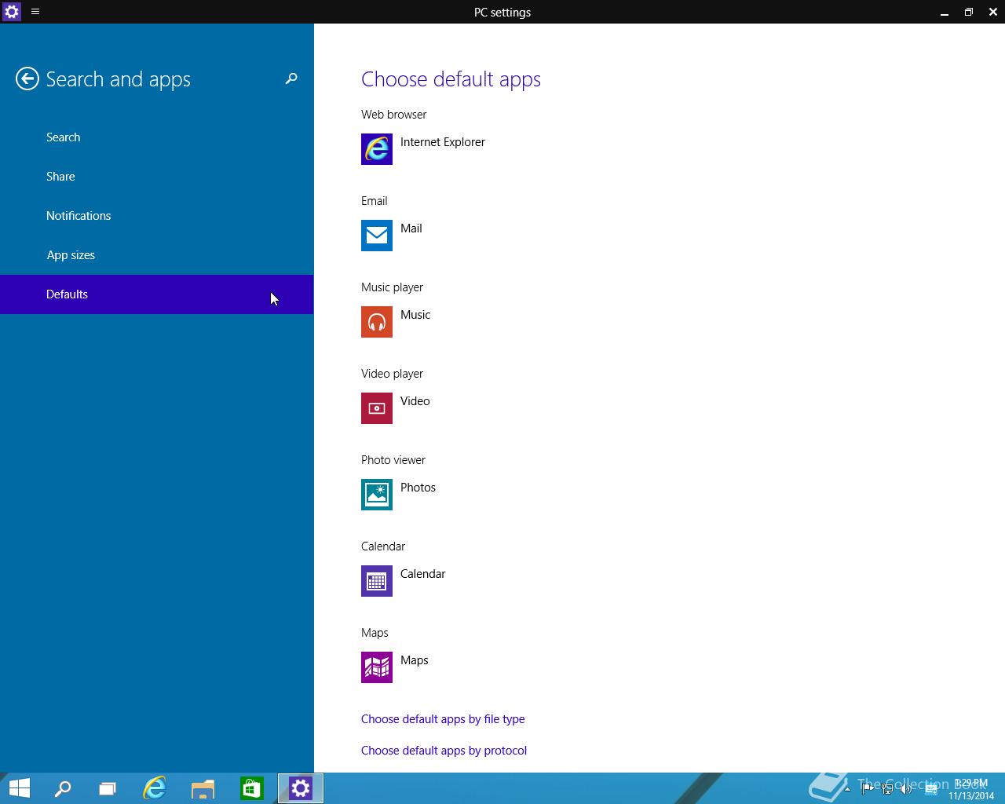Image resolution: width=1005 pixels, height=804 pixels.
Task: Close the PC settings window
Action: (993, 12)
